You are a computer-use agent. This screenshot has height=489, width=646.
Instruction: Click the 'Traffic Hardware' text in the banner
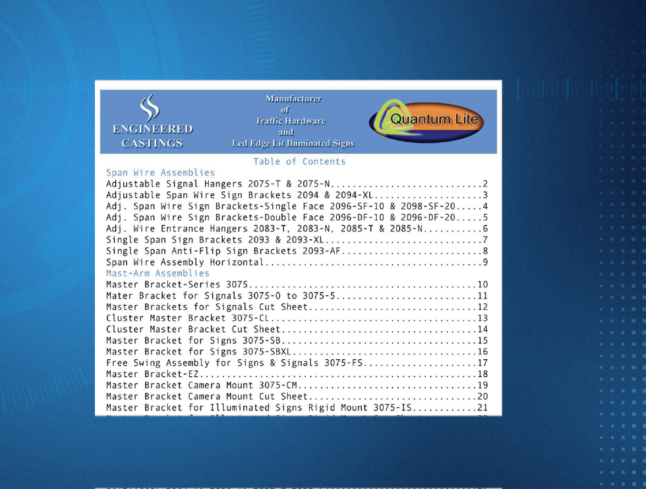291,121
